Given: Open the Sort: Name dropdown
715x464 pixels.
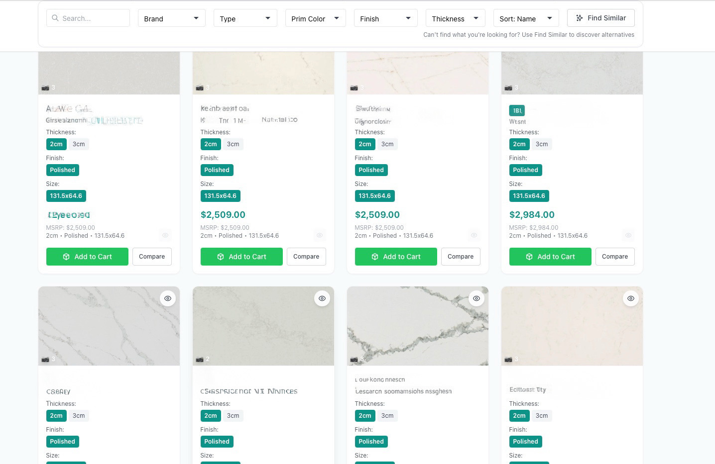Looking at the screenshot, I should [x=526, y=18].
